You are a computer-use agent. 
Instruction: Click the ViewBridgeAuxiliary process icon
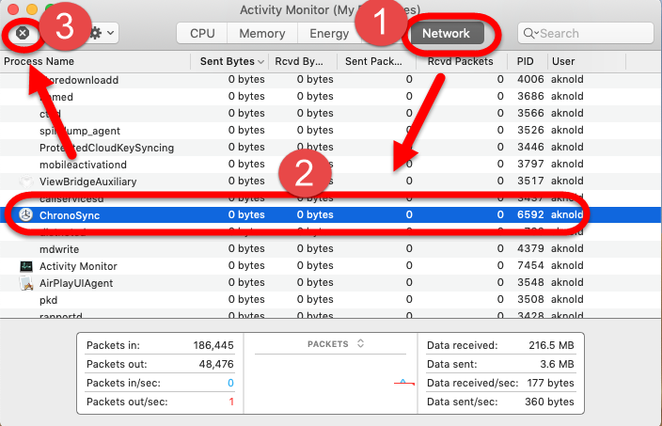coord(26,181)
